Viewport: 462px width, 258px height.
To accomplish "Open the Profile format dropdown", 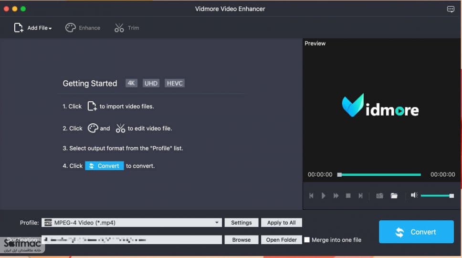I will click(132, 223).
